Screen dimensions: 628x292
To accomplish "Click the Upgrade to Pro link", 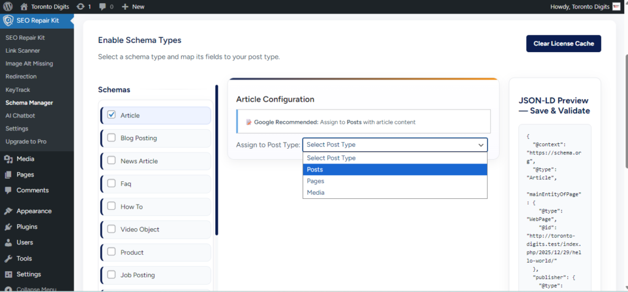I will pos(25,141).
